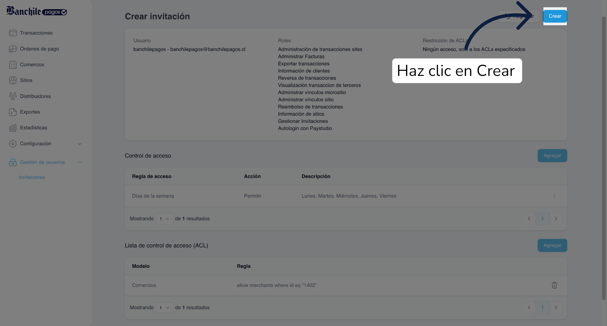Collapse the Gestión de usuarios submenu chevron

click(80, 162)
